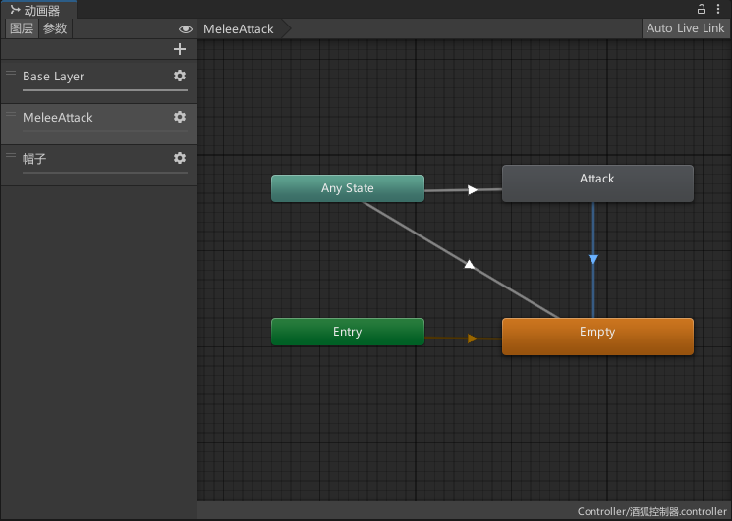Open the panel's three-dot options menu
This screenshot has height=521, width=732.
tap(719, 9)
